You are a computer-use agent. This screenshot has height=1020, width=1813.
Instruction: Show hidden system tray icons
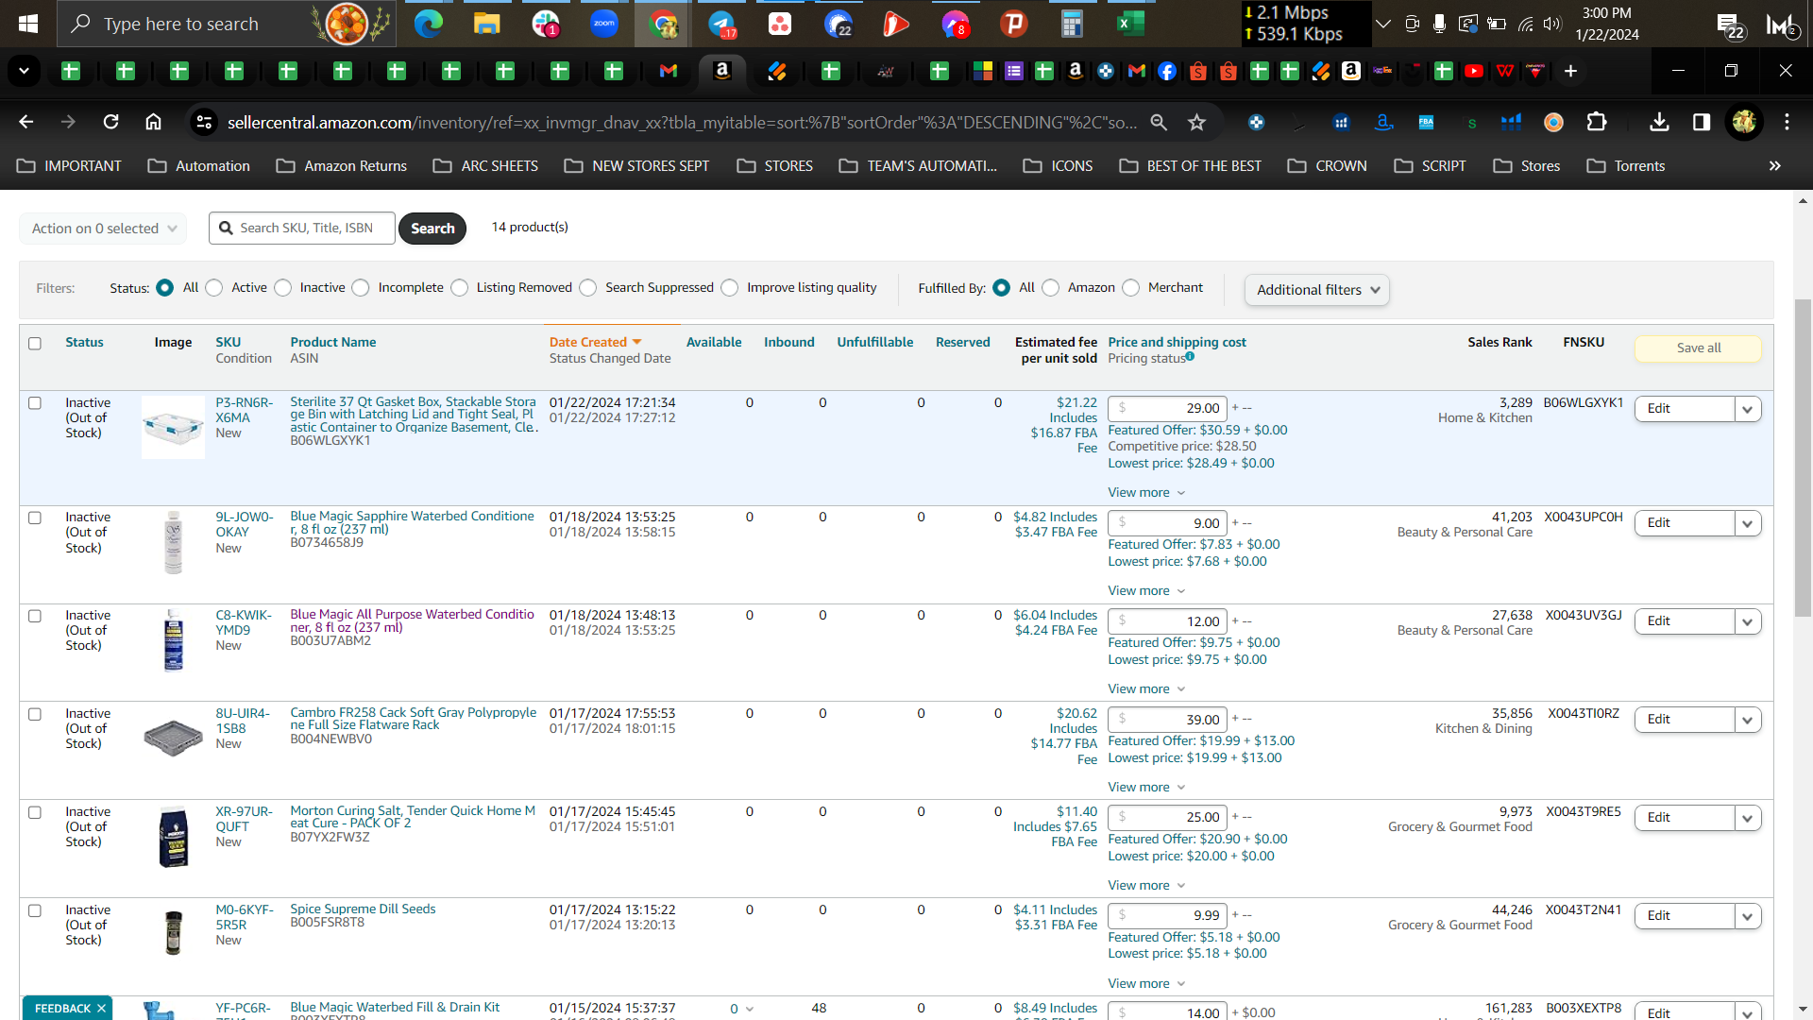pos(1383,24)
